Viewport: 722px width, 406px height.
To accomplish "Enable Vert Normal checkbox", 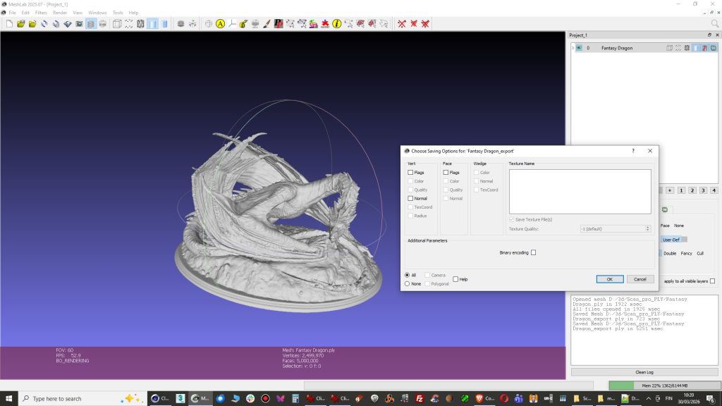I will click(x=410, y=199).
